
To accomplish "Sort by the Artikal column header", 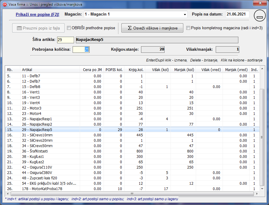I will point(50,70).
